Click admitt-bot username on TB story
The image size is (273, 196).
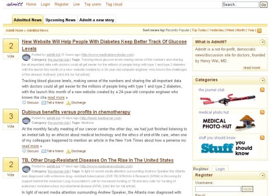[x=54, y=166]
